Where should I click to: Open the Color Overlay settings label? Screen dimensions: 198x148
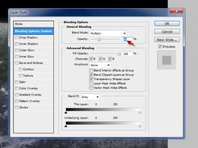pos(29,88)
